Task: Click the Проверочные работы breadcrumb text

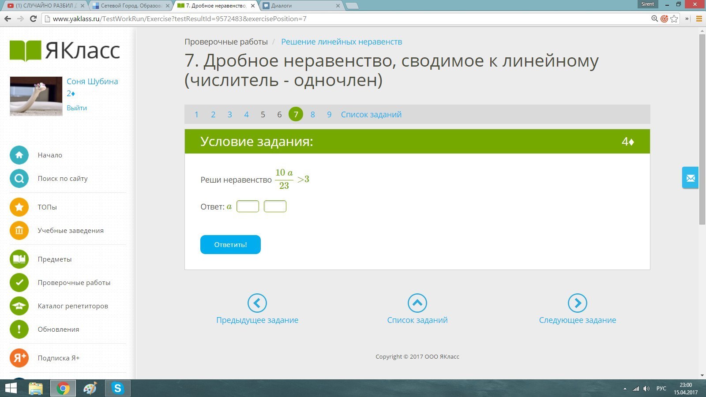Action: point(226,42)
